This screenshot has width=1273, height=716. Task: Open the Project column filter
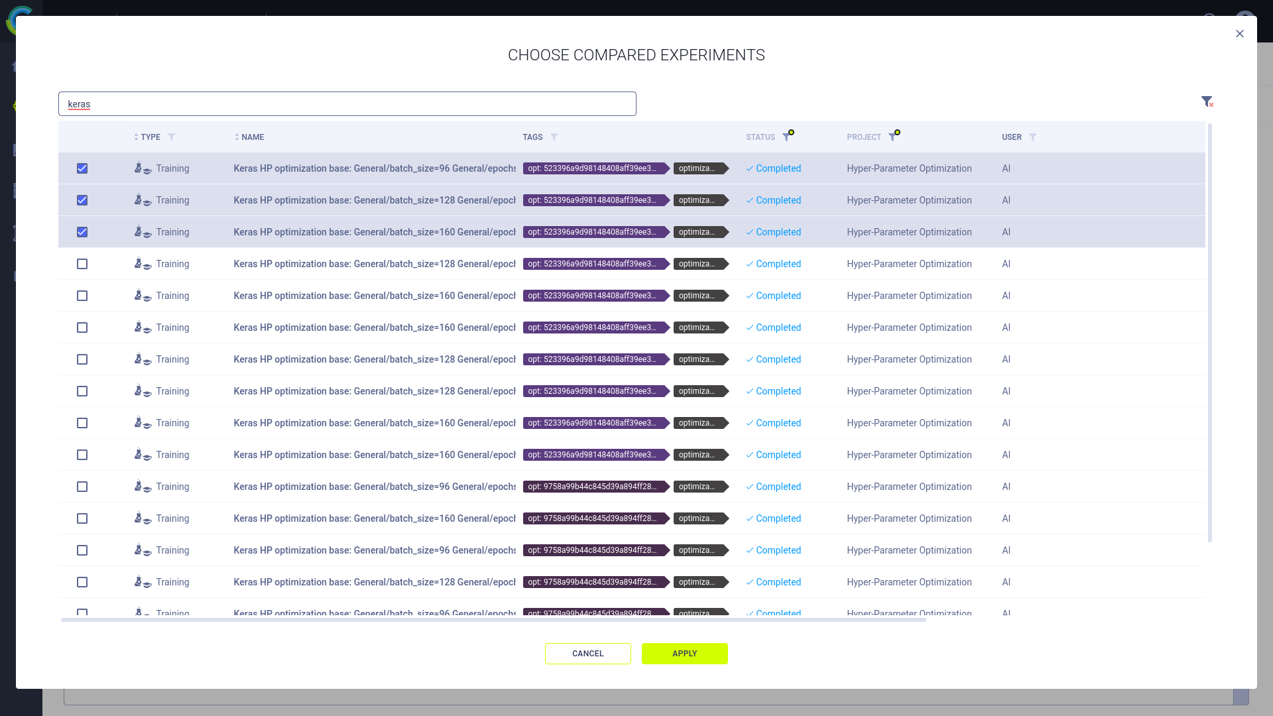pyautogui.click(x=892, y=137)
